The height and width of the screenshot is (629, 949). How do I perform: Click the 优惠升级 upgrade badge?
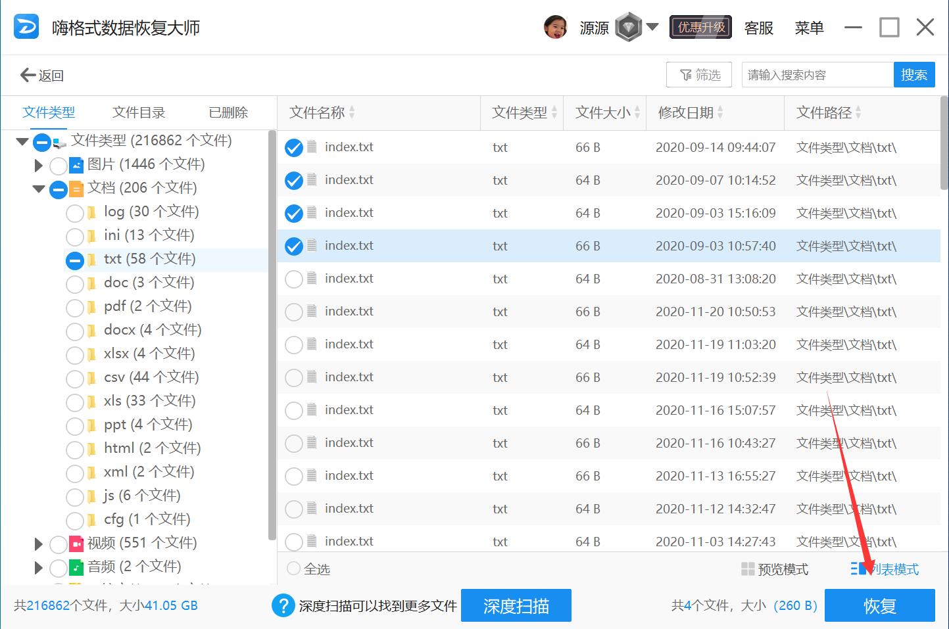click(700, 27)
